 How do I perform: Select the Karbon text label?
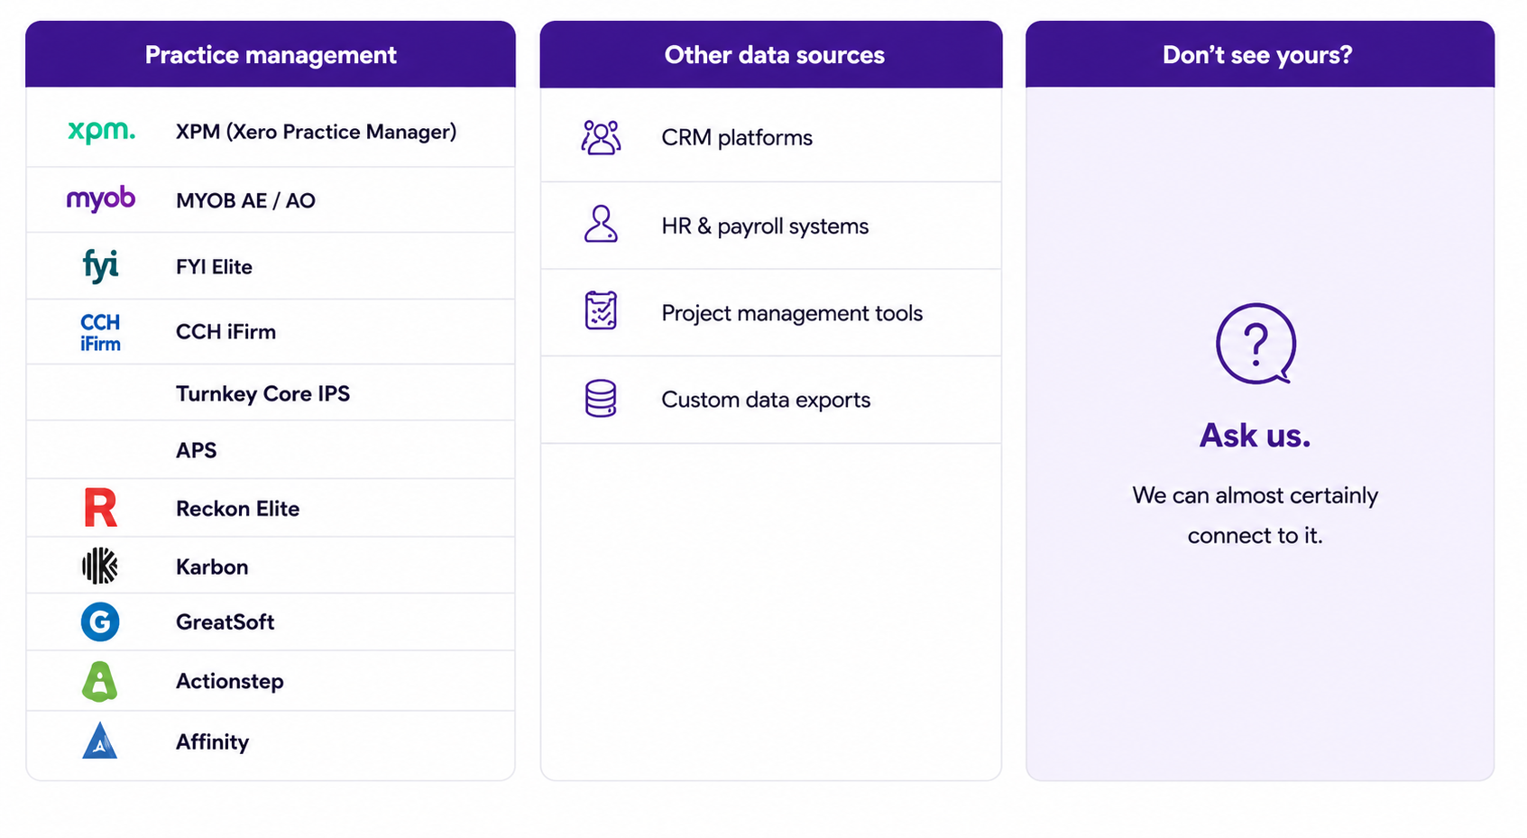click(x=212, y=566)
